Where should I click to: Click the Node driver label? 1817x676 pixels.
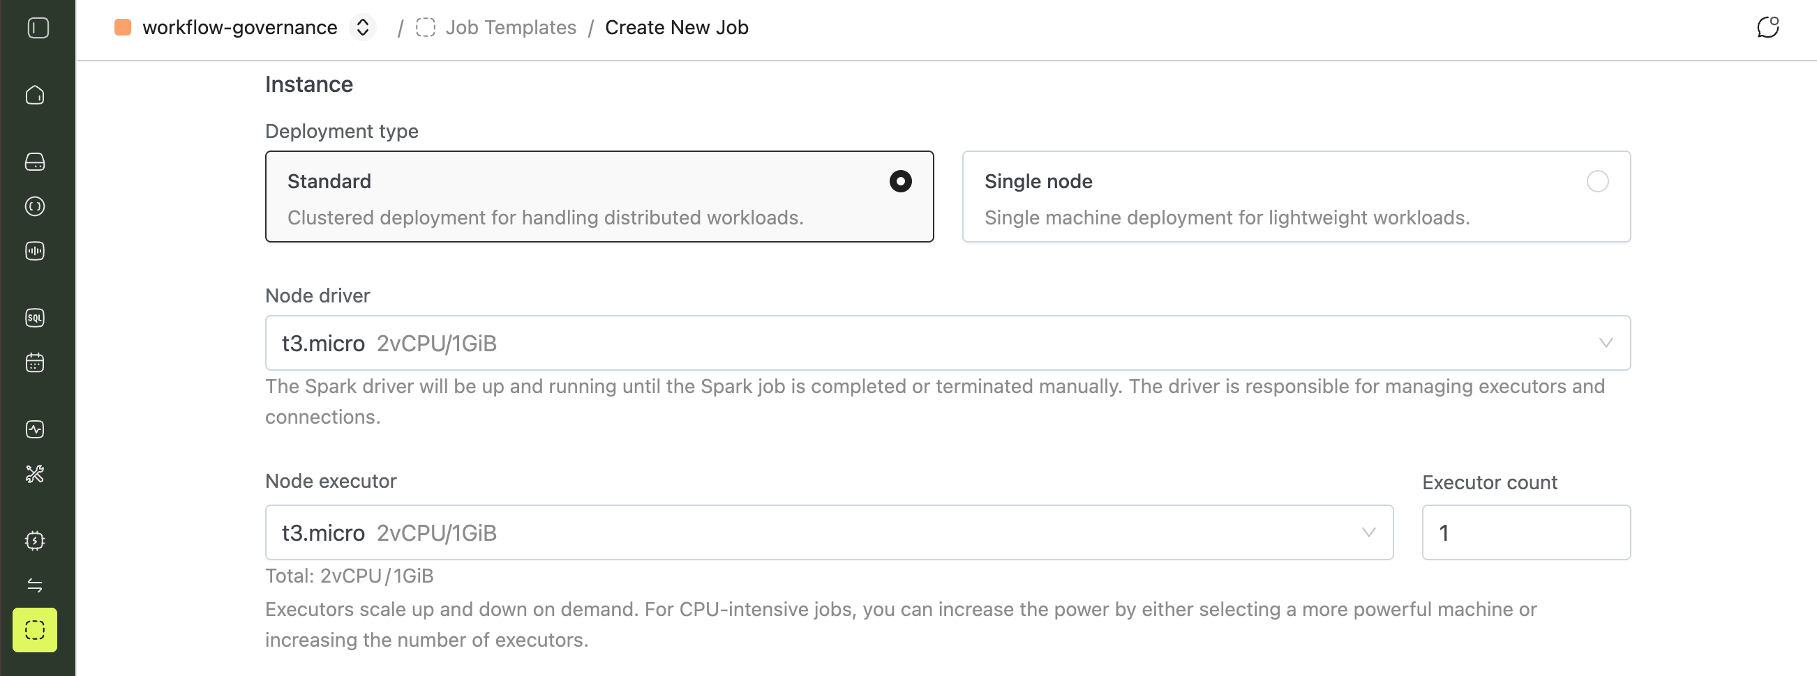coord(317,295)
